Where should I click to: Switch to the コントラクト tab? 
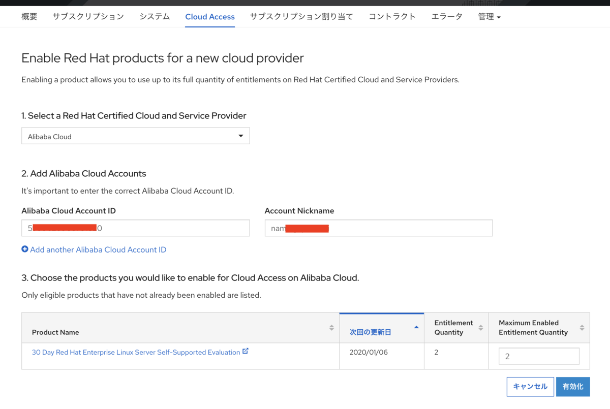392,17
